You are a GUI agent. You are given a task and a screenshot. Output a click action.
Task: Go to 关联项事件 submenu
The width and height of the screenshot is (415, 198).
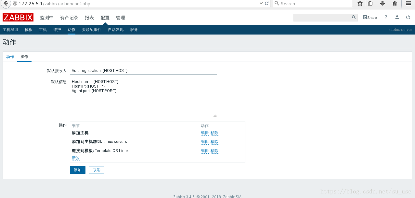click(92, 30)
